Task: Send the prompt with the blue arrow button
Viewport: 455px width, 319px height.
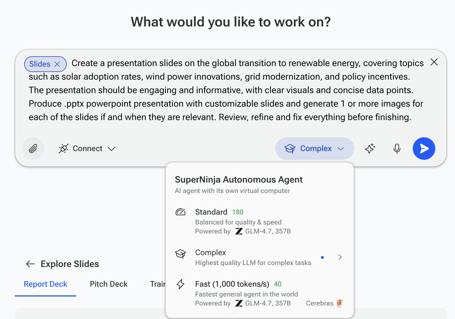Action: coord(424,149)
